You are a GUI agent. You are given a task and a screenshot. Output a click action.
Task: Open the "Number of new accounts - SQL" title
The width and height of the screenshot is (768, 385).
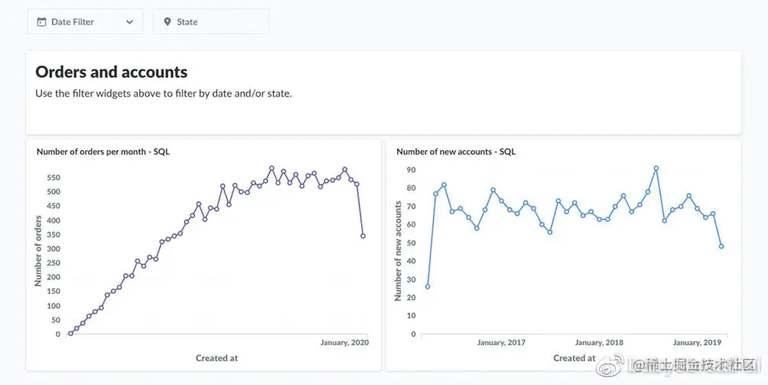coord(456,152)
